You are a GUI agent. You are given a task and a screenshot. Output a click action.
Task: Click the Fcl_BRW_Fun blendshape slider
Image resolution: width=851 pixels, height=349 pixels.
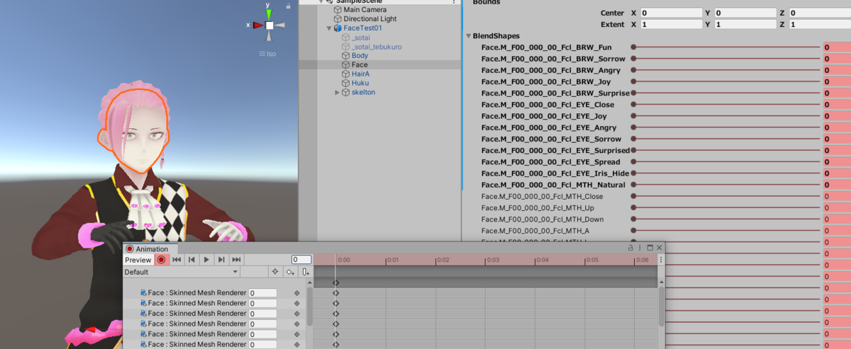click(x=725, y=47)
